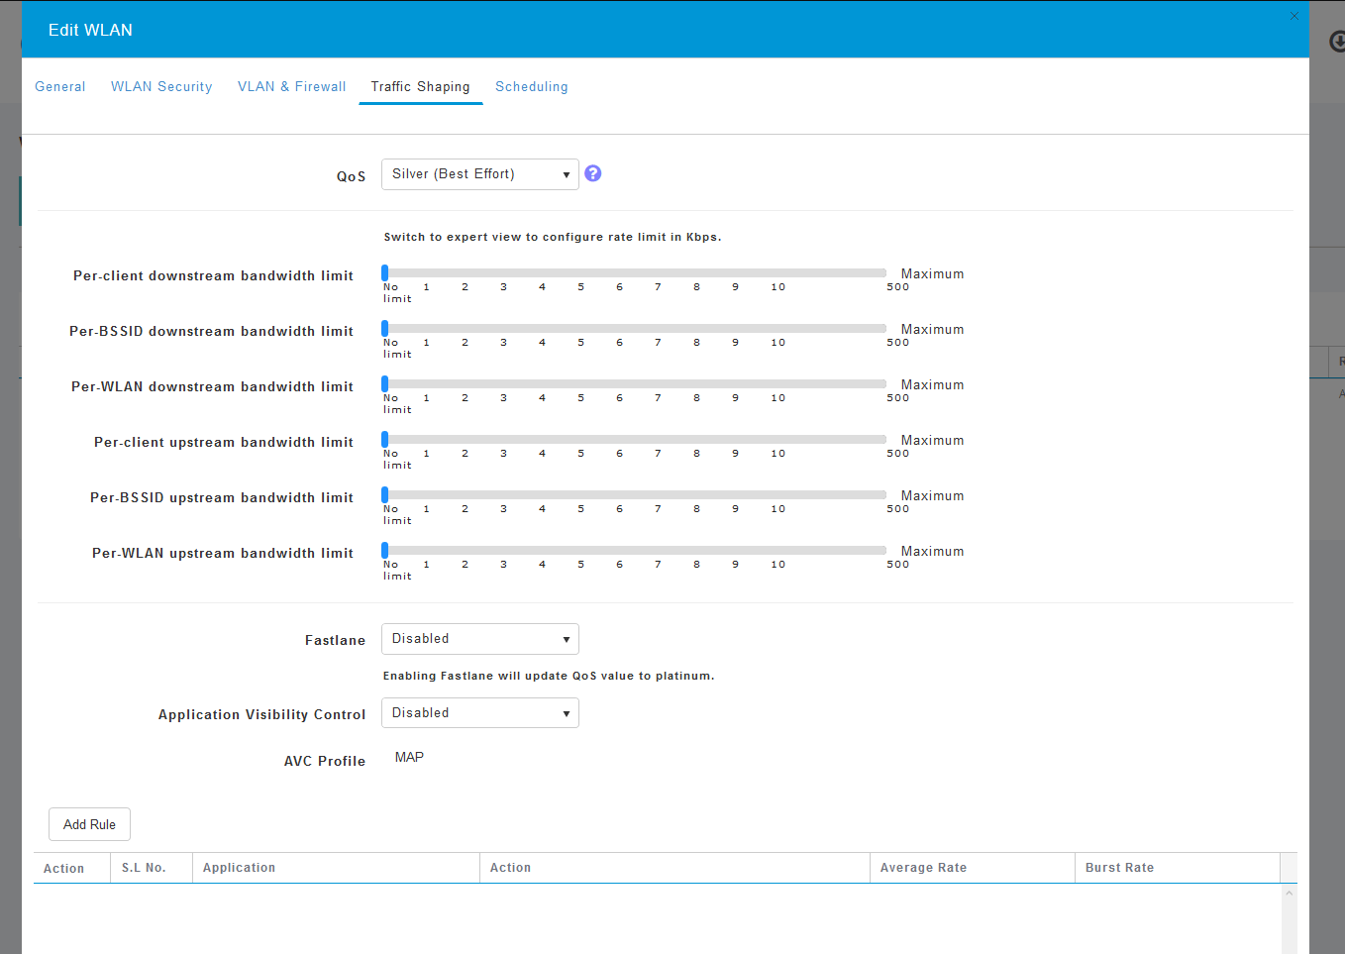The height and width of the screenshot is (954, 1345).
Task: Click the Per-client upstream bandwidth slider track
Action: click(x=634, y=440)
